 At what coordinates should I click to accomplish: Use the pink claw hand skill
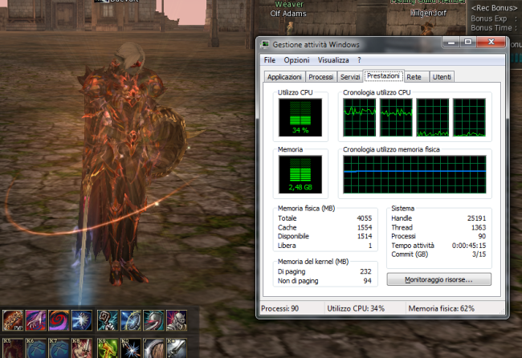click(x=36, y=321)
